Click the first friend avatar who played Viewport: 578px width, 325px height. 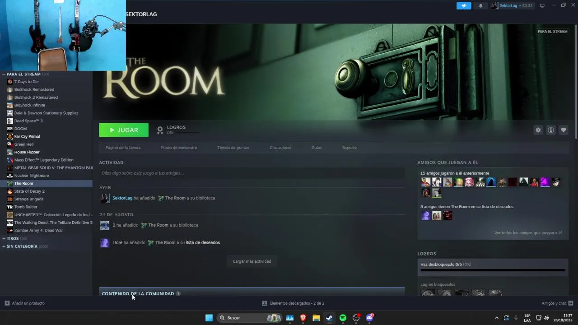[426, 182]
